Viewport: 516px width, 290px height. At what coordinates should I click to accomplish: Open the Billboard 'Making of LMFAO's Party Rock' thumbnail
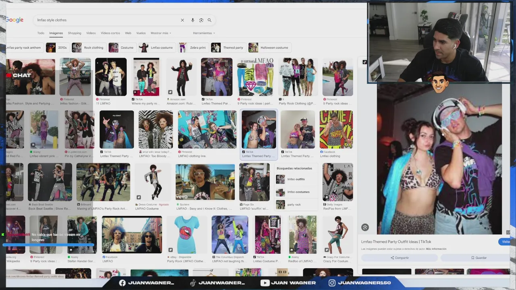103,182
